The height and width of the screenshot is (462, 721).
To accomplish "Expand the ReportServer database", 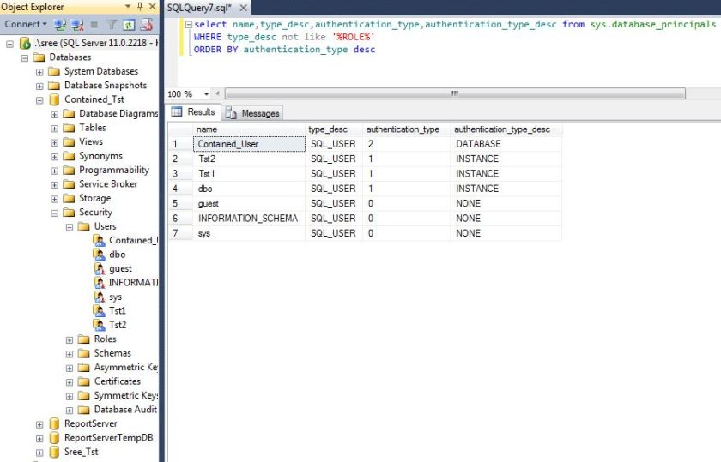I will pos(39,423).
